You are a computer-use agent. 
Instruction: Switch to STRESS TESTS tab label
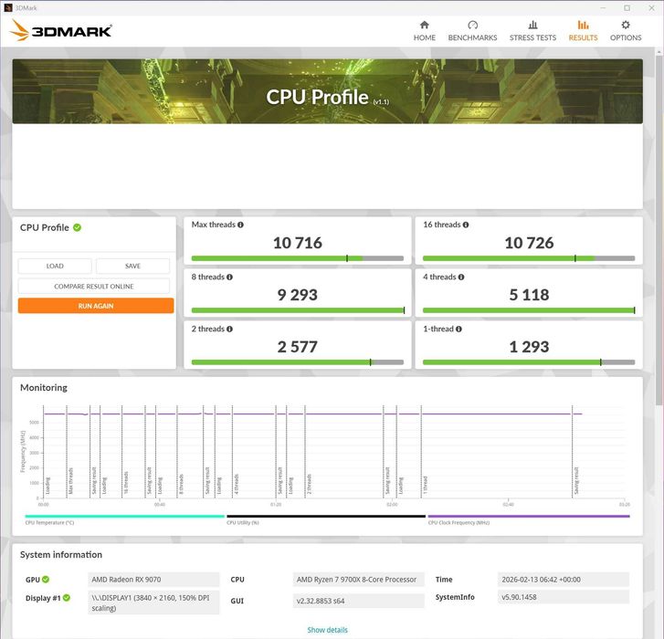[532, 37]
